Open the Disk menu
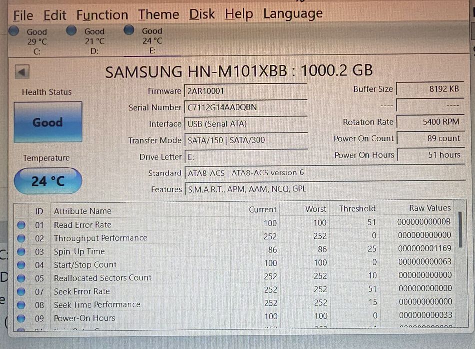The image size is (475, 349). 202,14
